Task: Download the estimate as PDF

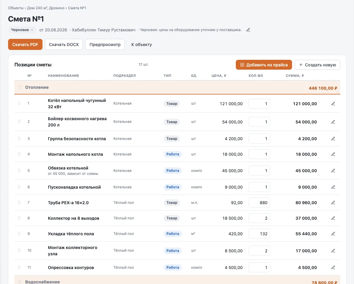Action: point(25,45)
